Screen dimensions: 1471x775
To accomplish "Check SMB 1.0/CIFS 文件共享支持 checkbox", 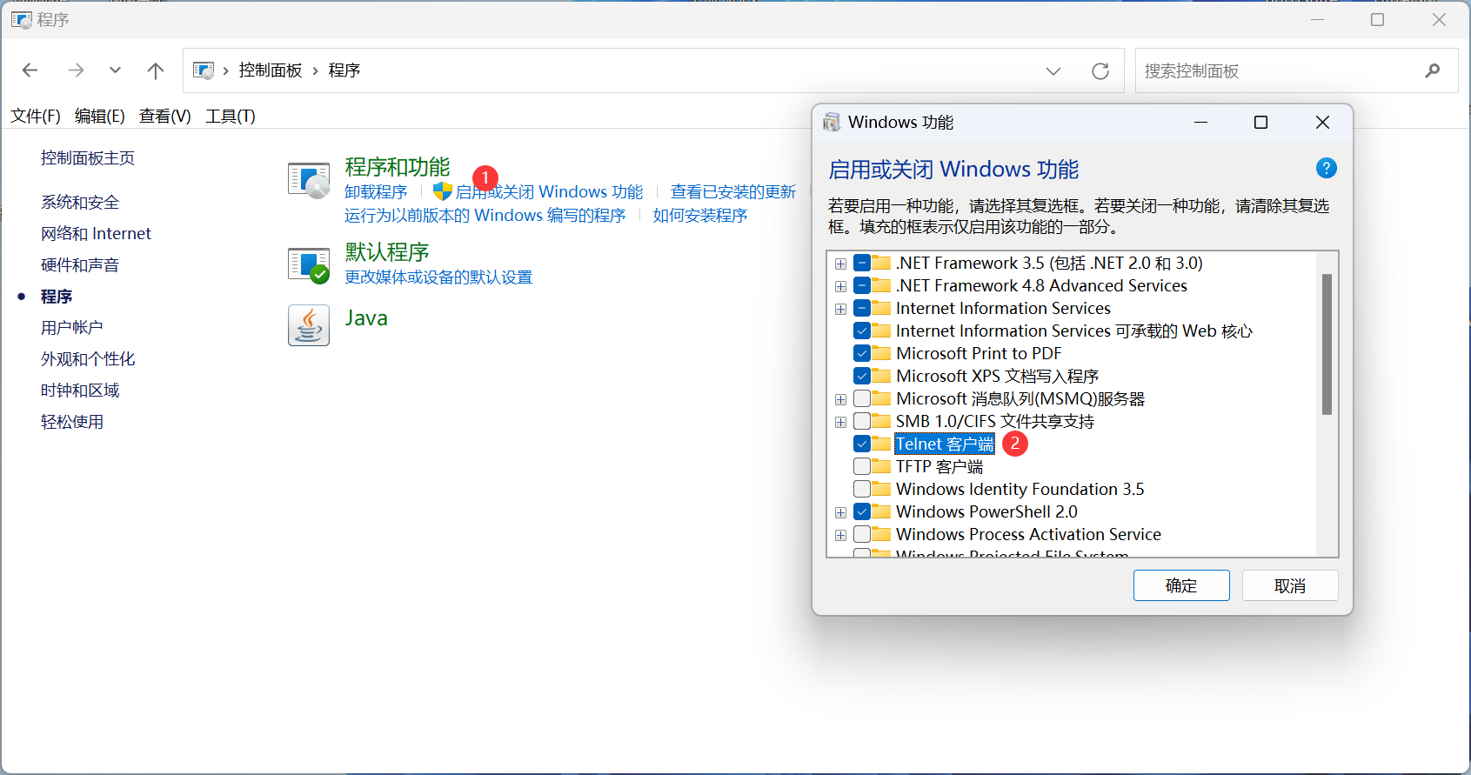I will click(862, 421).
